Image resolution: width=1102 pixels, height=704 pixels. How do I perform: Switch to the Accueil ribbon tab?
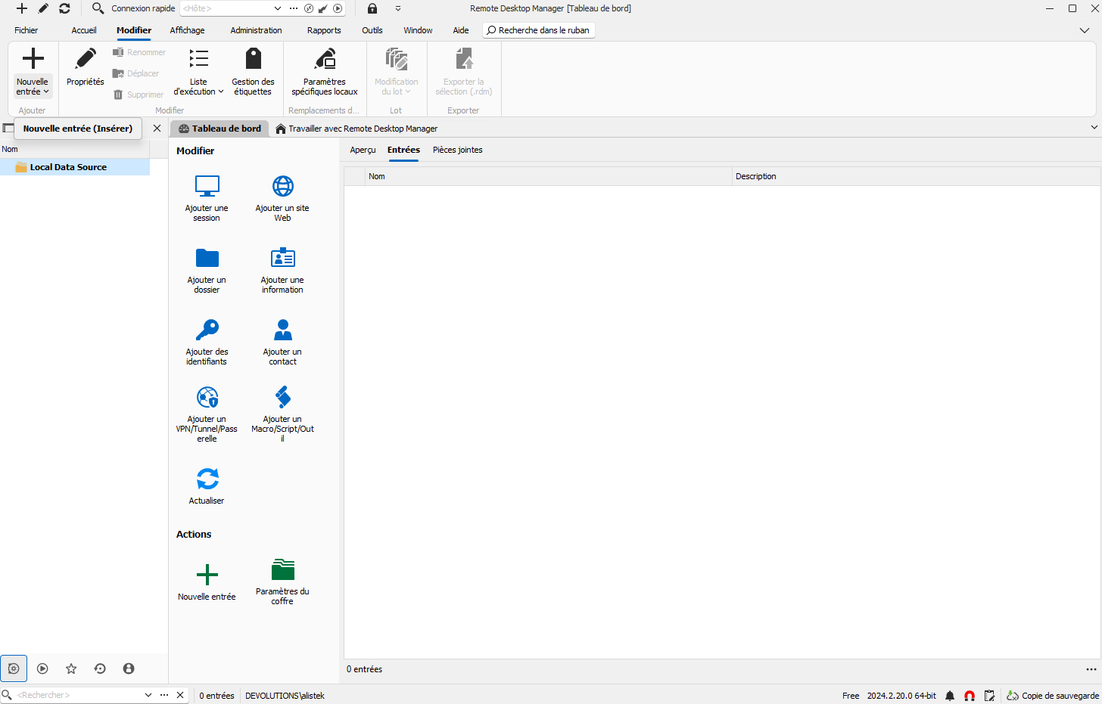pyautogui.click(x=84, y=30)
